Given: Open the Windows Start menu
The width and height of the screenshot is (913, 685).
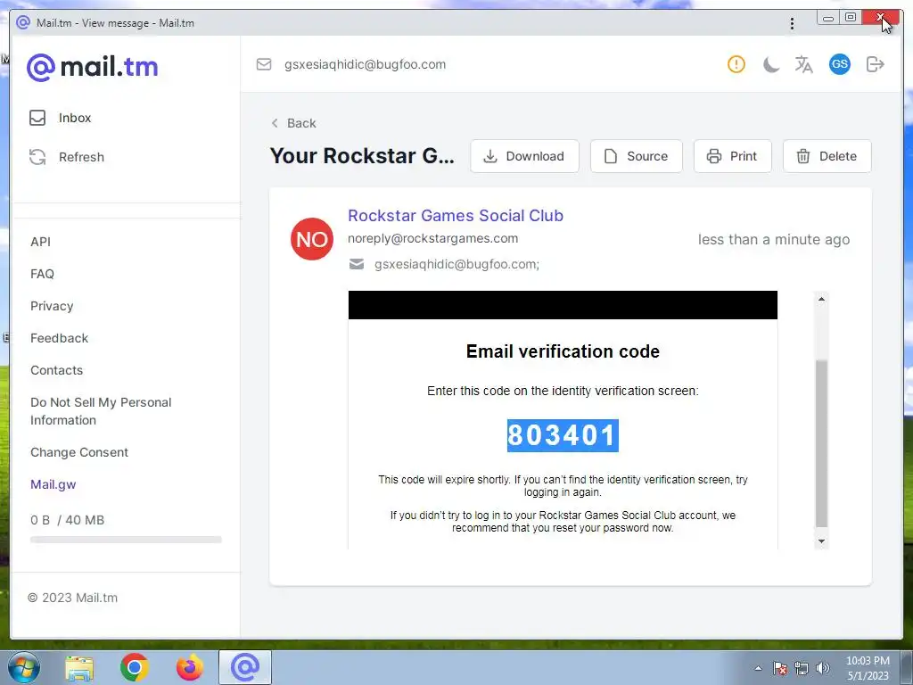Looking at the screenshot, I should point(24,667).
